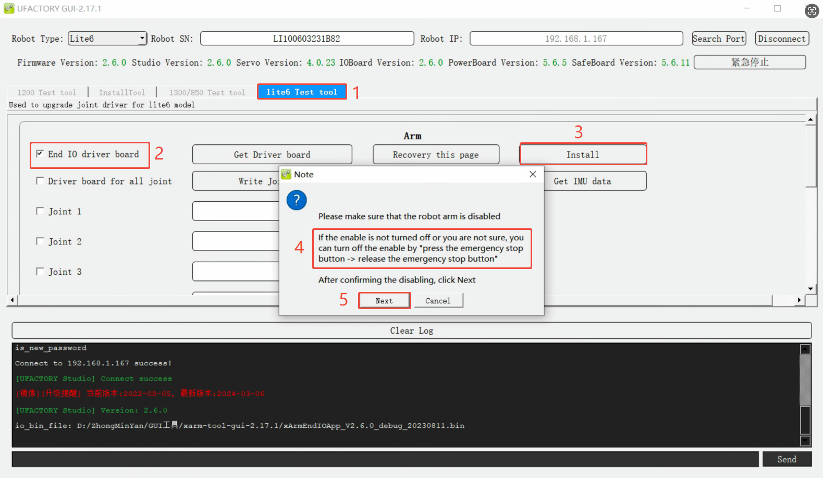Click the blue question mark icon in Note dialog
The height and width of the screenshot is (478, 823).
coord(297,200)
